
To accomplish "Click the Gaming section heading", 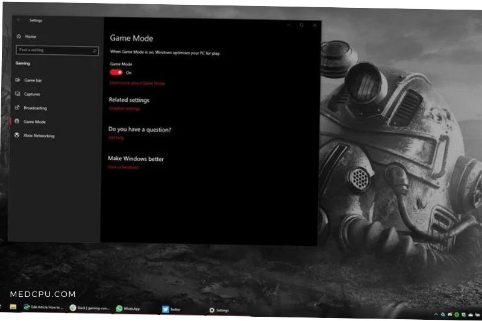I will 23,63.
